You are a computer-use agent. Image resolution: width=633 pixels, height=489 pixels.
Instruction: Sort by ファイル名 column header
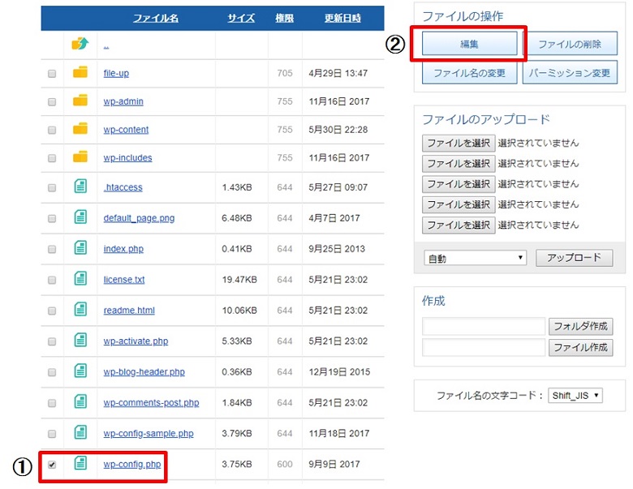coord(156,18)
